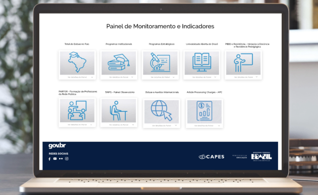Open the Programas Institucionais graduation cap icon
The width and height of the screenshot is (318, 195).
pos(118,62)
